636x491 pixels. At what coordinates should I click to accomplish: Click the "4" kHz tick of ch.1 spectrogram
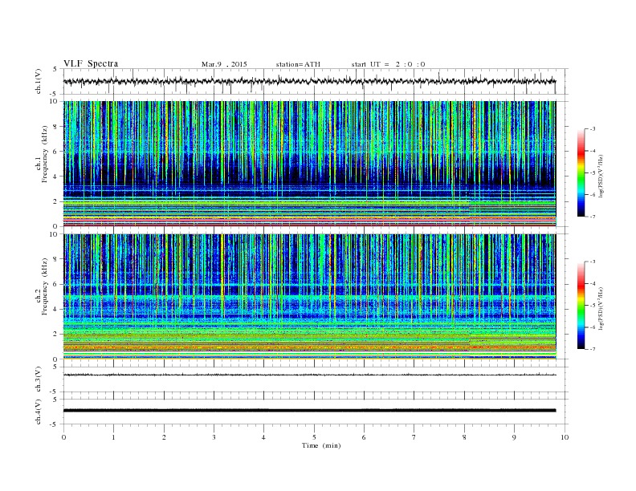56,177
